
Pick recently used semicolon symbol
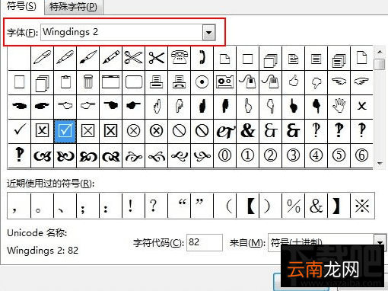click(x=87, y=206)
